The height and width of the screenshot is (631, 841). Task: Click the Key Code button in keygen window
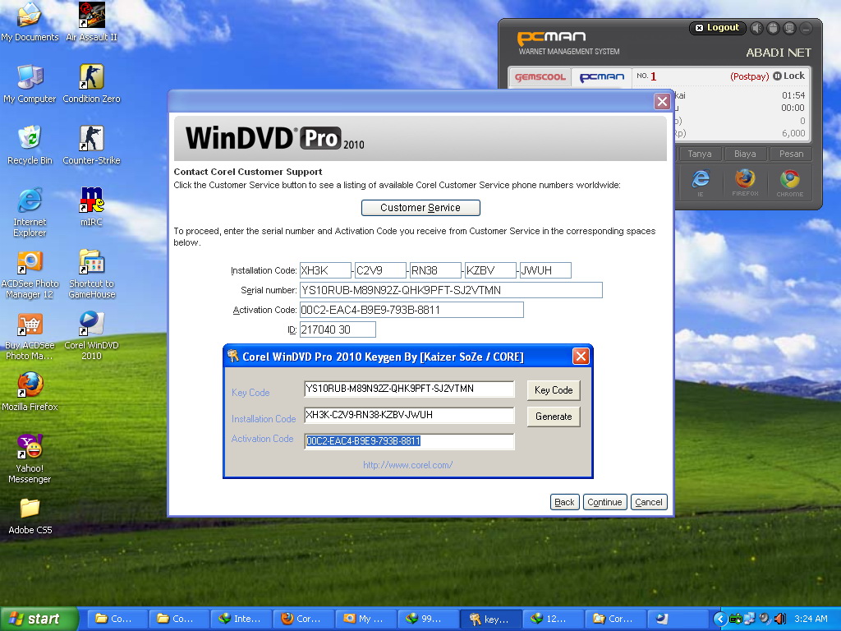pyautogui.click(x=554, y=390)
